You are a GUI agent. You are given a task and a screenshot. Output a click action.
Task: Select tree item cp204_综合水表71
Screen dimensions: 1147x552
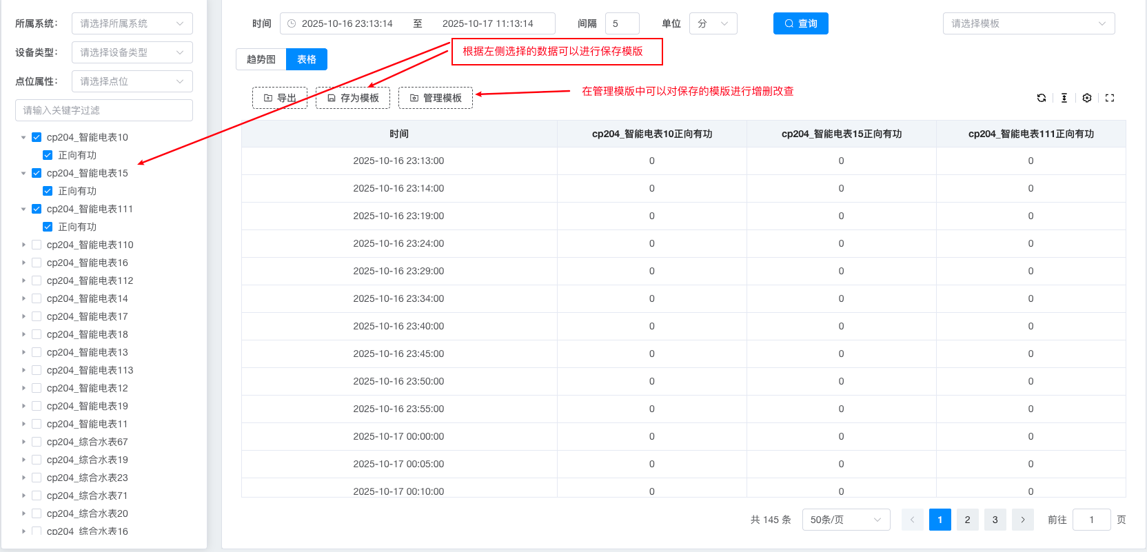pyautogui.click(x=88, y=495)
